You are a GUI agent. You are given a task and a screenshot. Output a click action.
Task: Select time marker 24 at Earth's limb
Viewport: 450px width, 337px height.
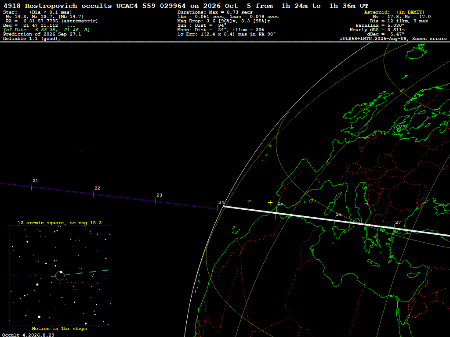pyautogui.click(x=221, y=203)
